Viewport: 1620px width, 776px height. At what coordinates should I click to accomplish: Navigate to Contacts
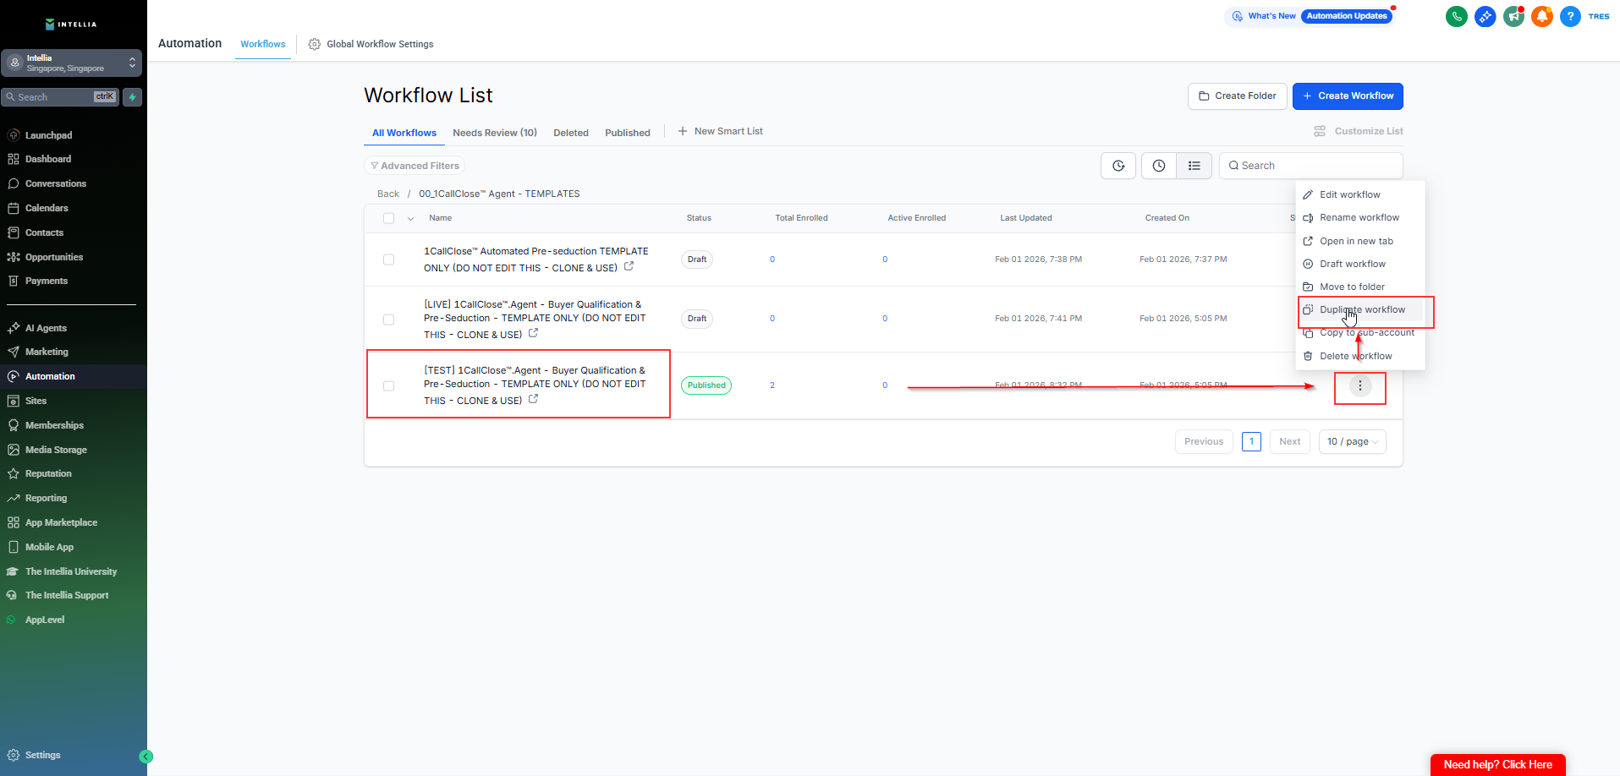click(44, 232)
